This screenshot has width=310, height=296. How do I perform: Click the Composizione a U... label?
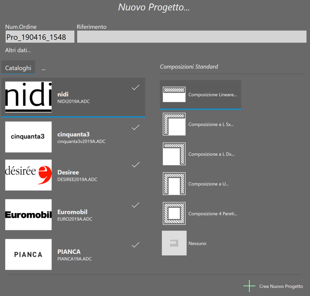coord(209,184)
